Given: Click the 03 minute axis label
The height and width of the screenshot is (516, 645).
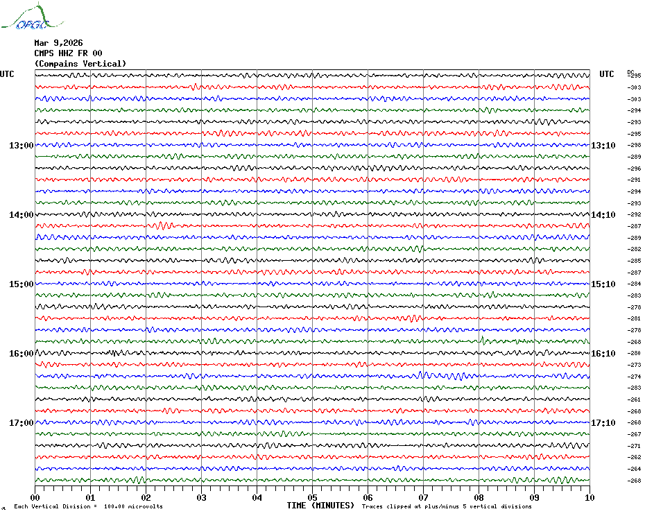Looking at the screenshot, I should [202, 498].
